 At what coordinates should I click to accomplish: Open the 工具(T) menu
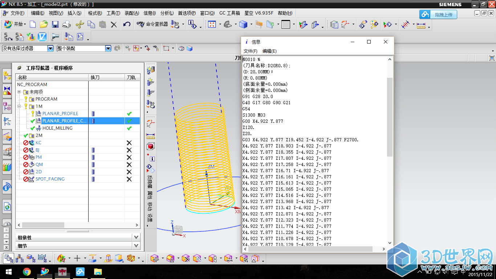tap(113, 13)
